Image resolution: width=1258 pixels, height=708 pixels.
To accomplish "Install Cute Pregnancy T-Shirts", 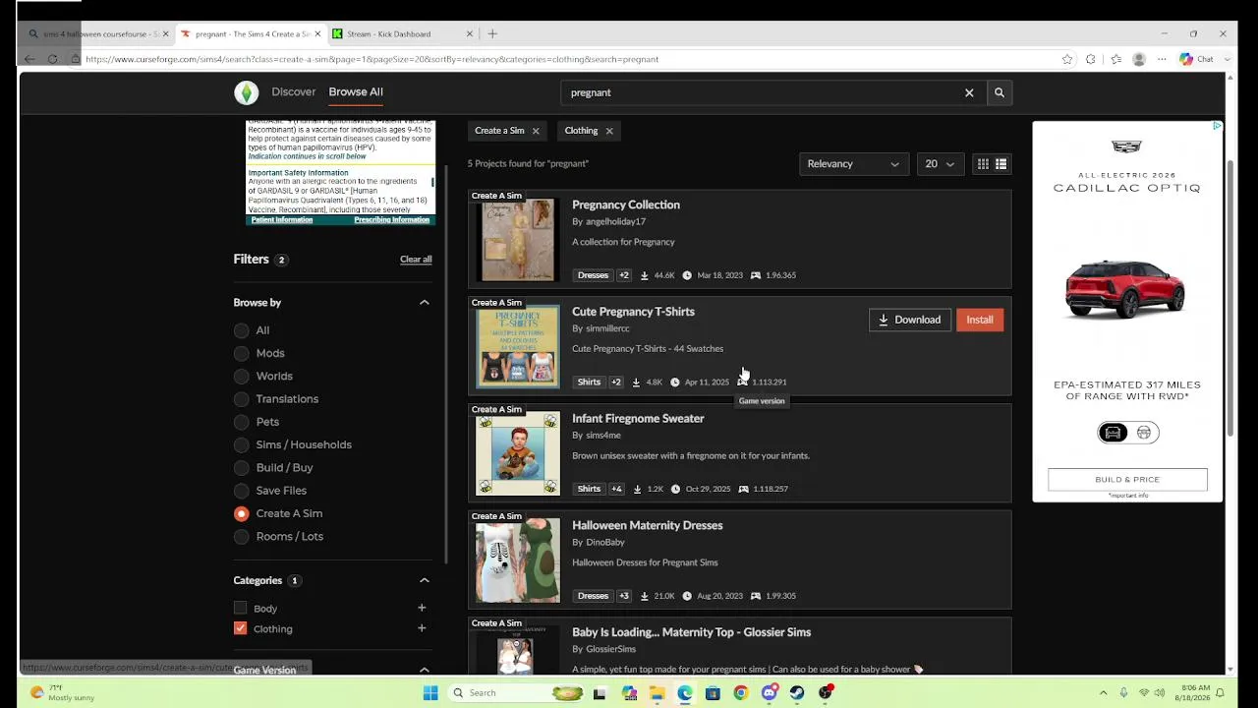I will point(980,320).
